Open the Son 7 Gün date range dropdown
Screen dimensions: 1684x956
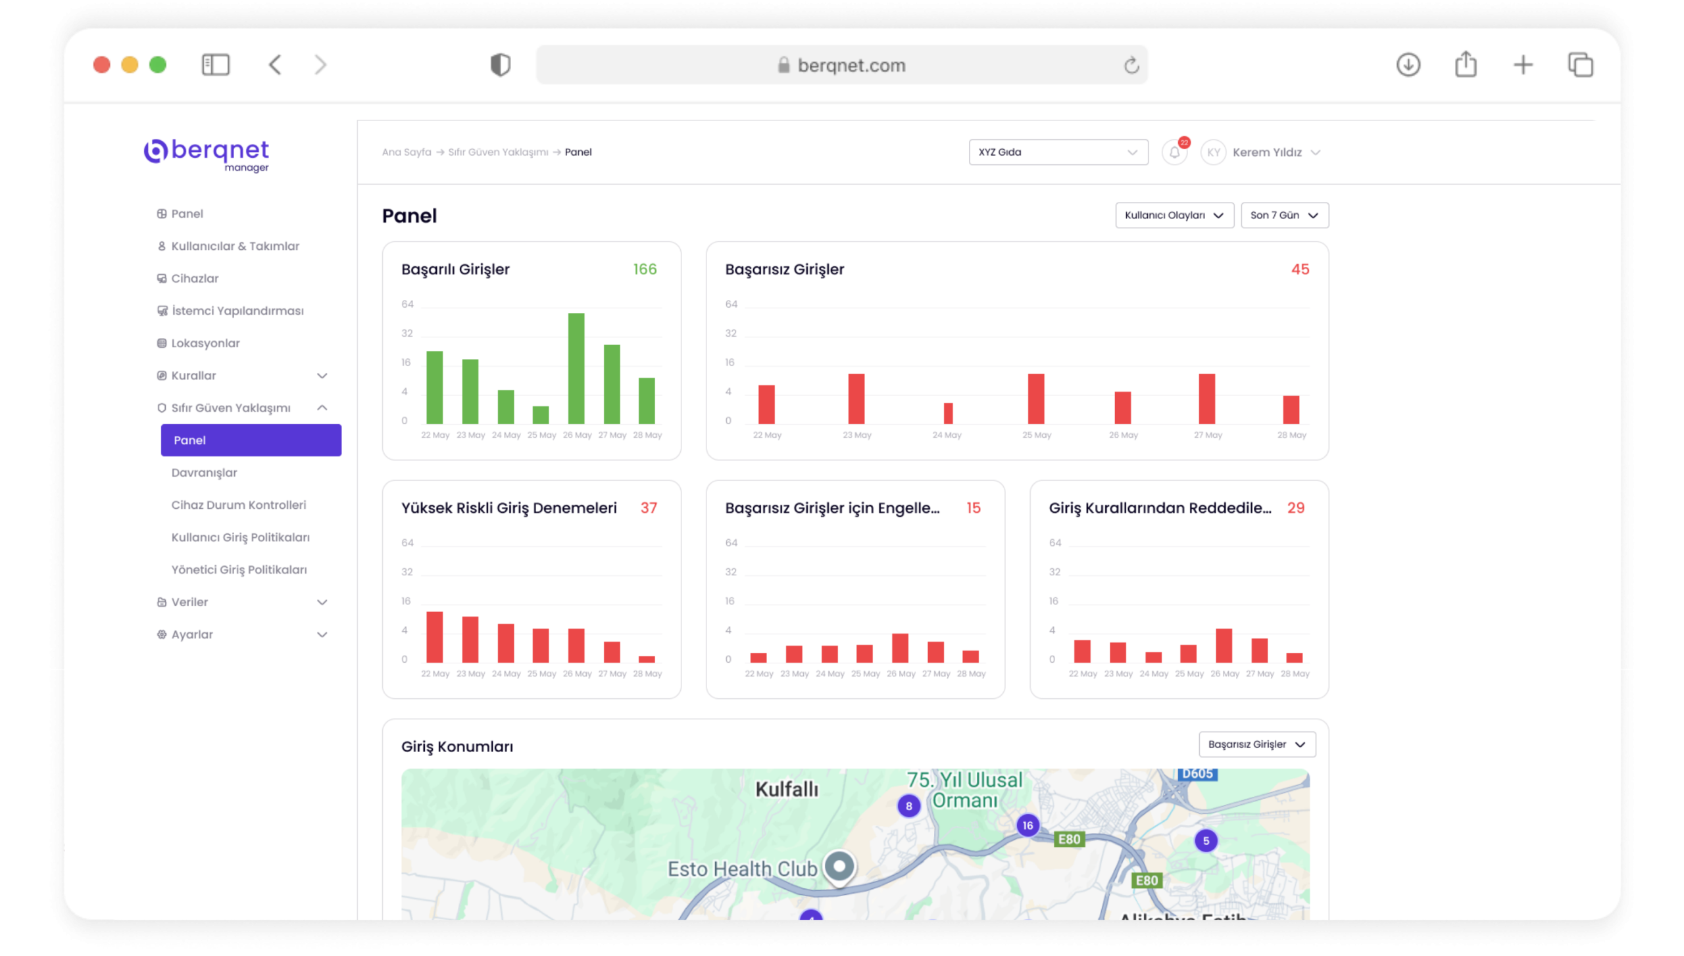point(1283,216)
